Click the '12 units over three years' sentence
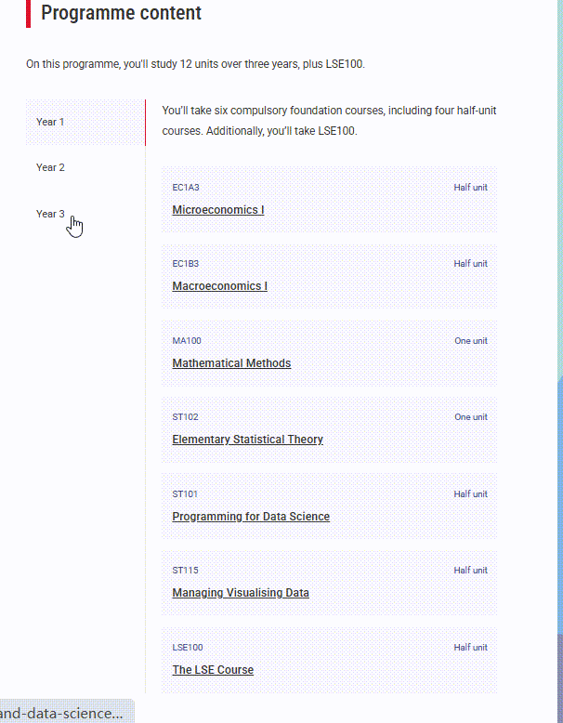 [195, 64]
